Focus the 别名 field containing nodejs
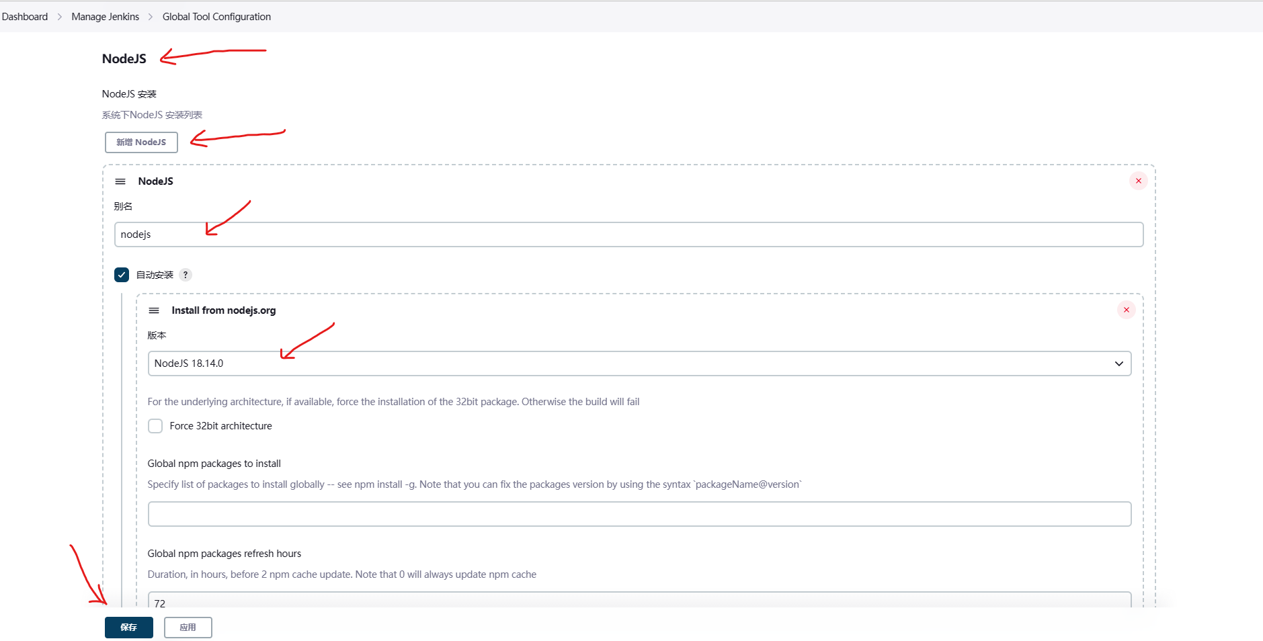This screenshot has height=641, width=1263. point(628,234)
